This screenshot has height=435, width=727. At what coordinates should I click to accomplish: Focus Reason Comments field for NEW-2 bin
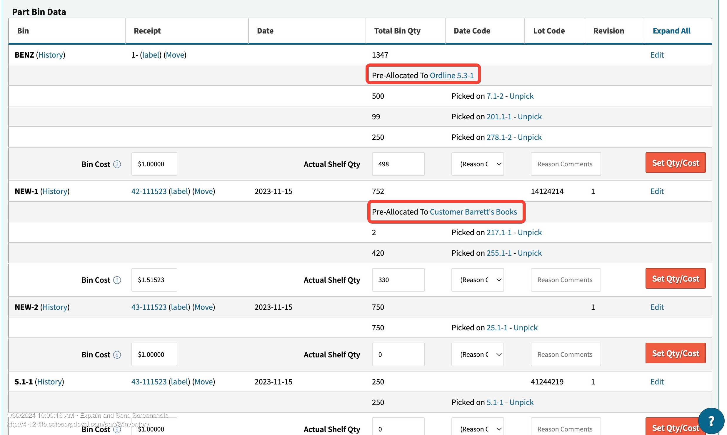coord(565,354)
